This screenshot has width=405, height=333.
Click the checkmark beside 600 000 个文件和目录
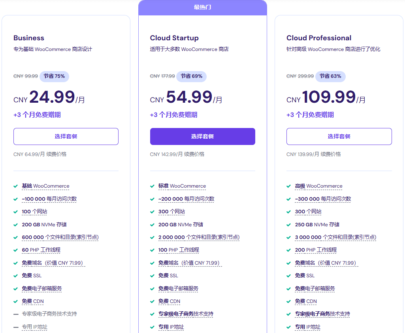[x=16, y=237]
